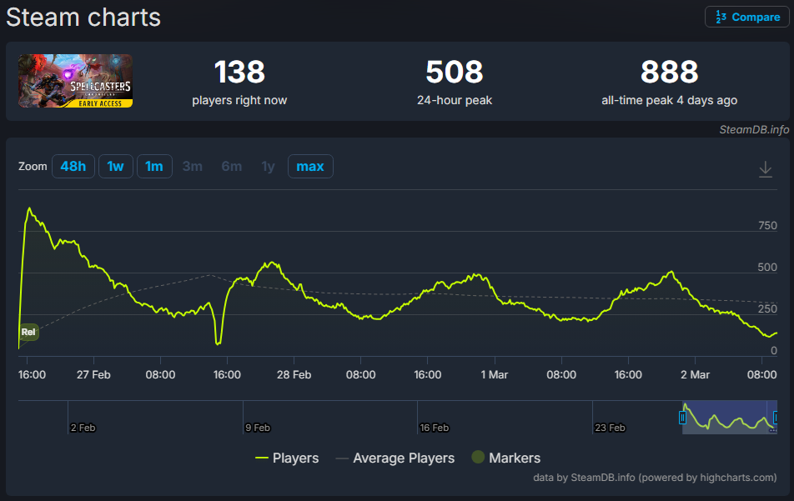Toggle the Average Players series in legend

pyautogui.click(x=395, y=458)
